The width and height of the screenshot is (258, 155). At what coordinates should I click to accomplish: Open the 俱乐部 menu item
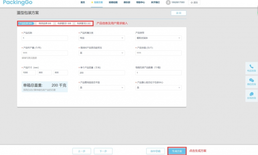pos(127,2)
